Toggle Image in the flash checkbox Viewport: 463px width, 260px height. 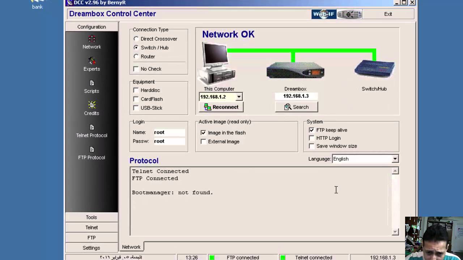203,133
